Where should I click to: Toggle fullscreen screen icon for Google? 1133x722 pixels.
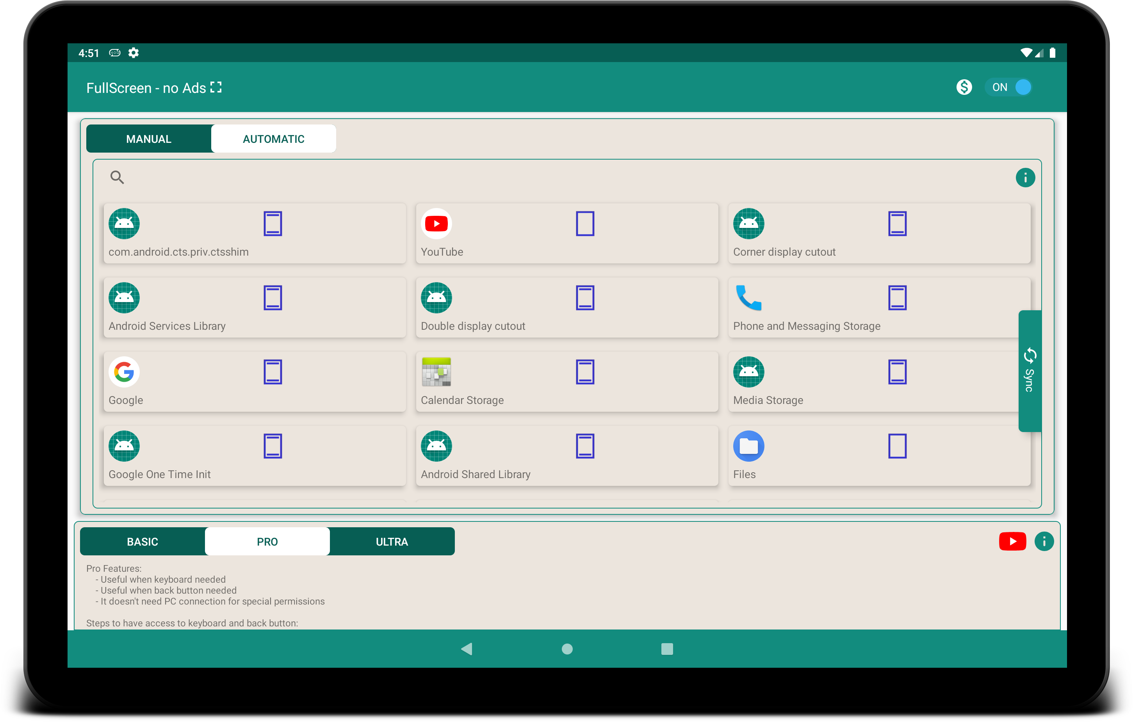point(273,372)
